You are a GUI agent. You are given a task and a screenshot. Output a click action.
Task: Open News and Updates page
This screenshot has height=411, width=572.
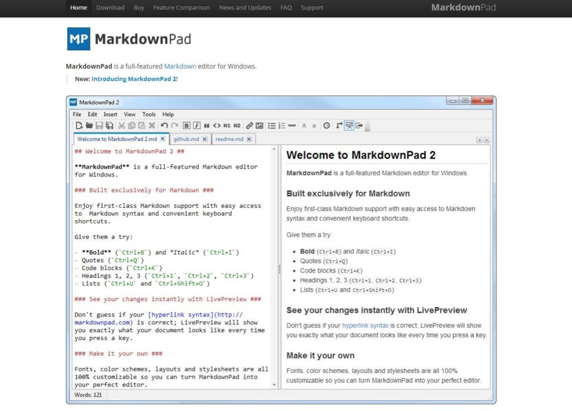[x=245, y=7]
